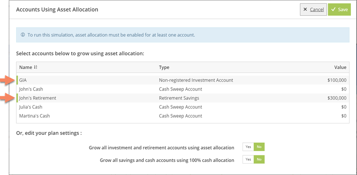The height and width of the screenshot is (175, 357).
Task: Set investment and retirement asset allocation to No
Action: (259, 147)
